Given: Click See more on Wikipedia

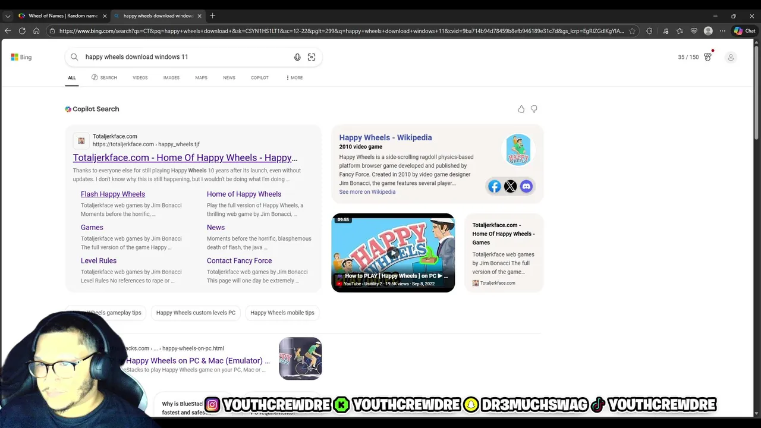Looking at the screenshot, I should (367, 192).
